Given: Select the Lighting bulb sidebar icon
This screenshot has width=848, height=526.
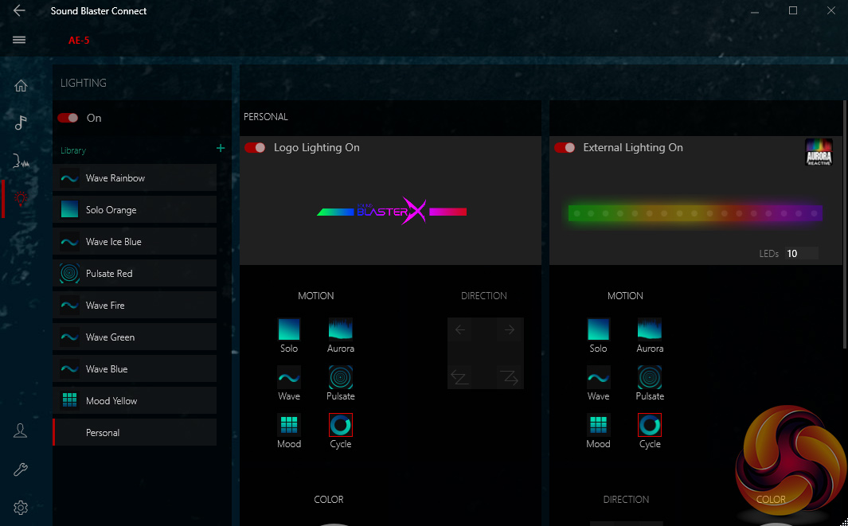Looking at the screenshot, I should 21,199.
